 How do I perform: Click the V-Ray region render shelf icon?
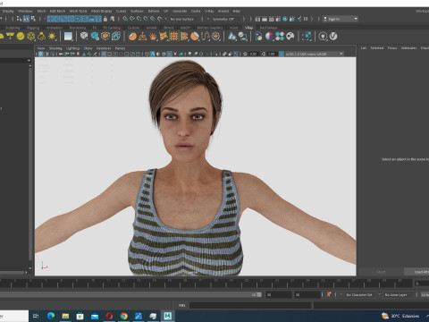[307, 37]
